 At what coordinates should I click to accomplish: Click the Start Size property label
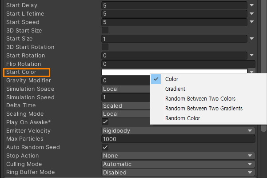click(x=20, y=39)
